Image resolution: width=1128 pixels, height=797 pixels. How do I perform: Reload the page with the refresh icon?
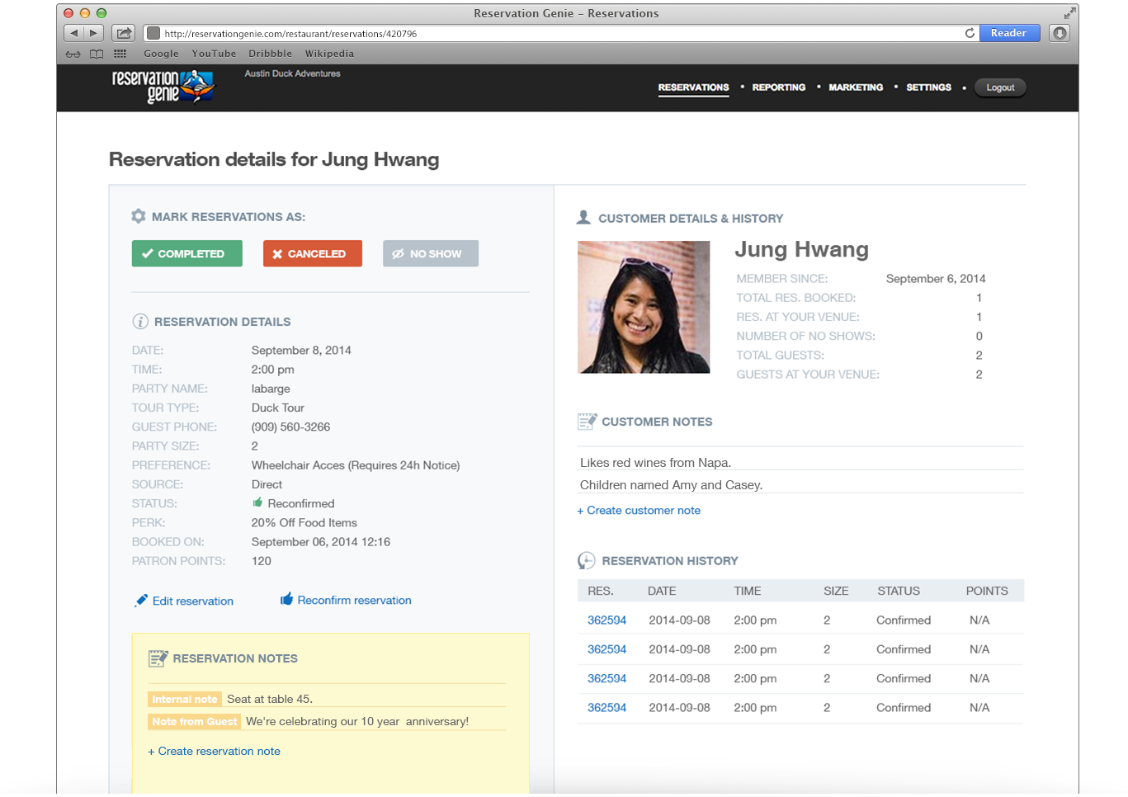tap(970, 33)
